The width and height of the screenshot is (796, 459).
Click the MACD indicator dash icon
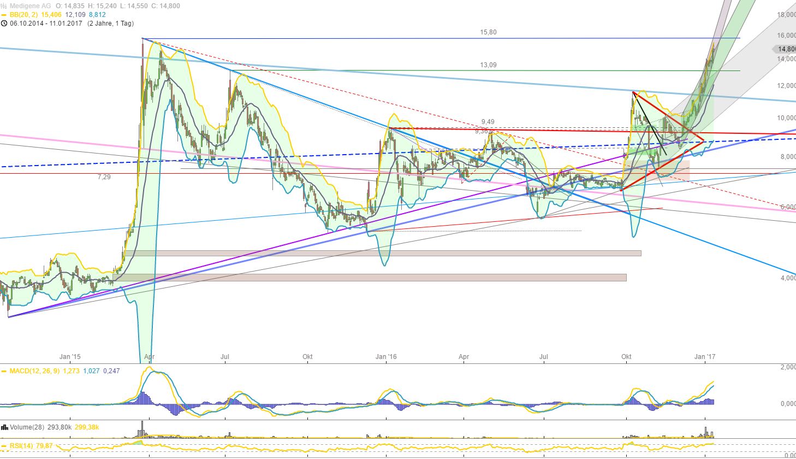(3, 370)
